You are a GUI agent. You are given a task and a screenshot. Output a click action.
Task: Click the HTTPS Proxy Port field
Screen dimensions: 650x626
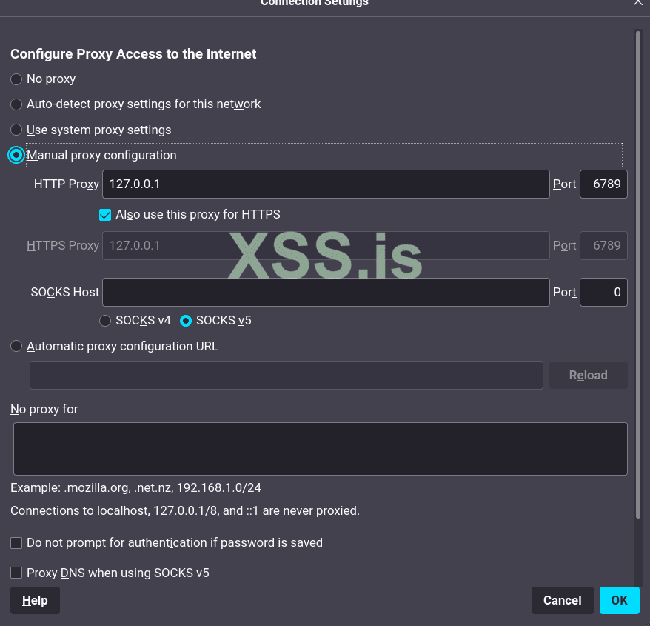(x=603, y=246)
